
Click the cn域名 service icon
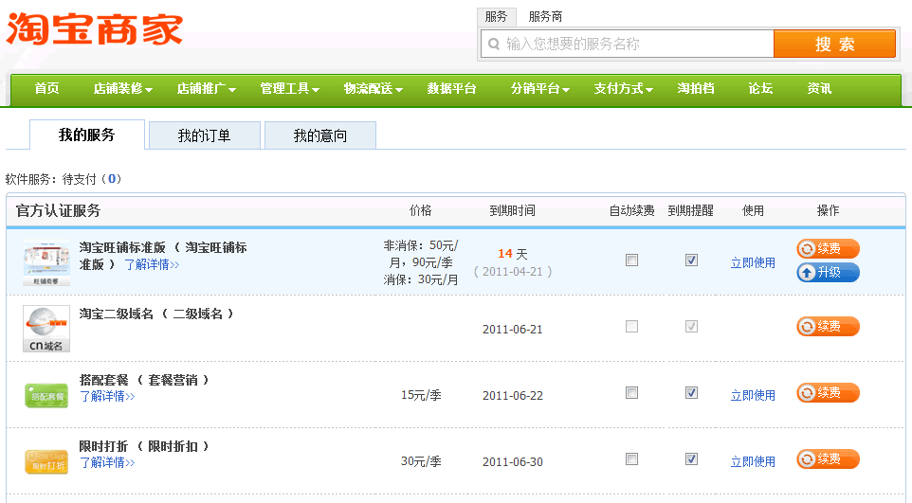pyautogui.click(x=46, y=329)
